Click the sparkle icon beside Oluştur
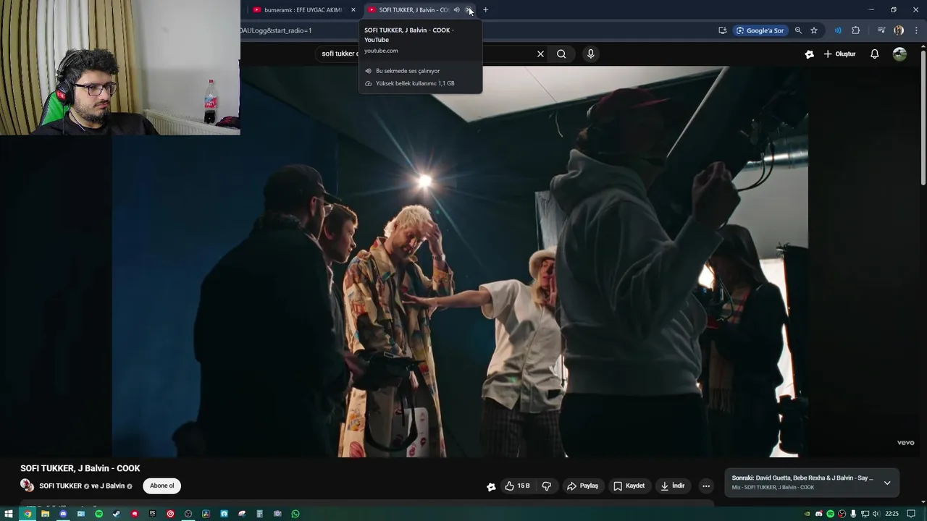 pos(809,54)
